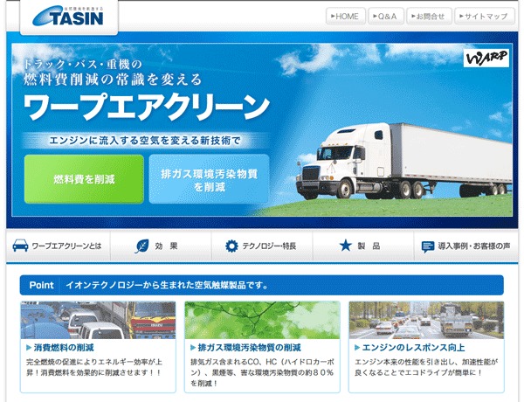The width and height of the screenshot is (524, 402).
Task: Click the star icon for 製品
Action: pos(346,246)
